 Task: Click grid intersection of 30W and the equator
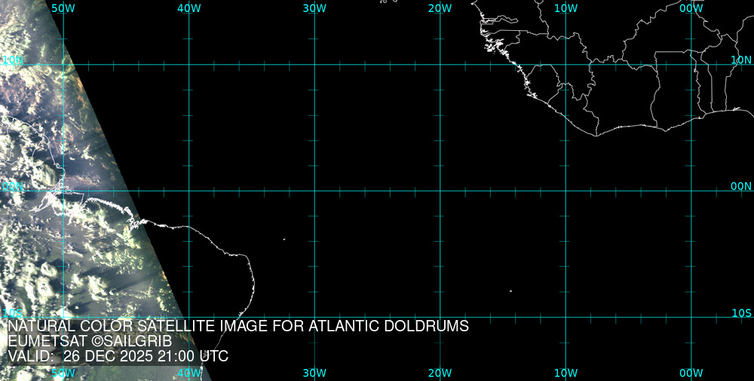(314, 190)
